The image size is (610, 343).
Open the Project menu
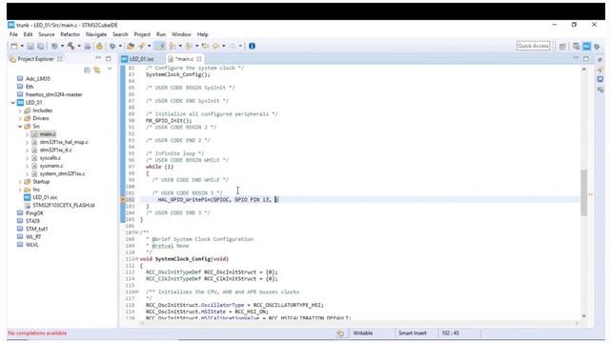(142, 34)
